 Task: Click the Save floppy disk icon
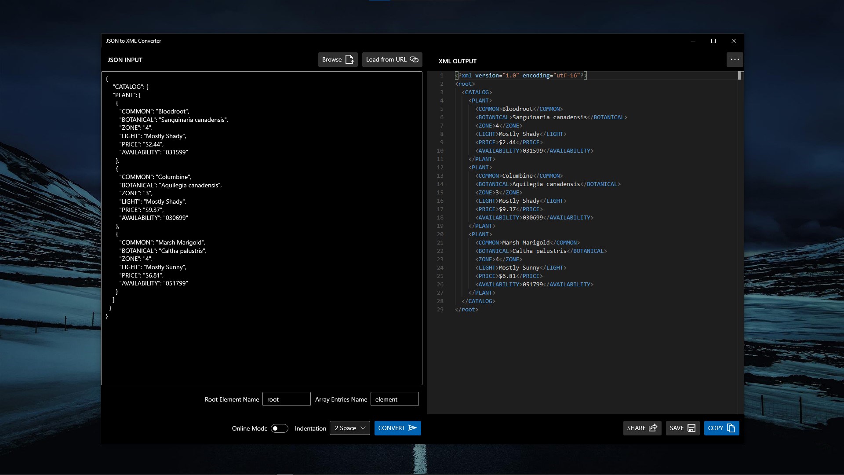pyautogui.click(x=691, y=428)
